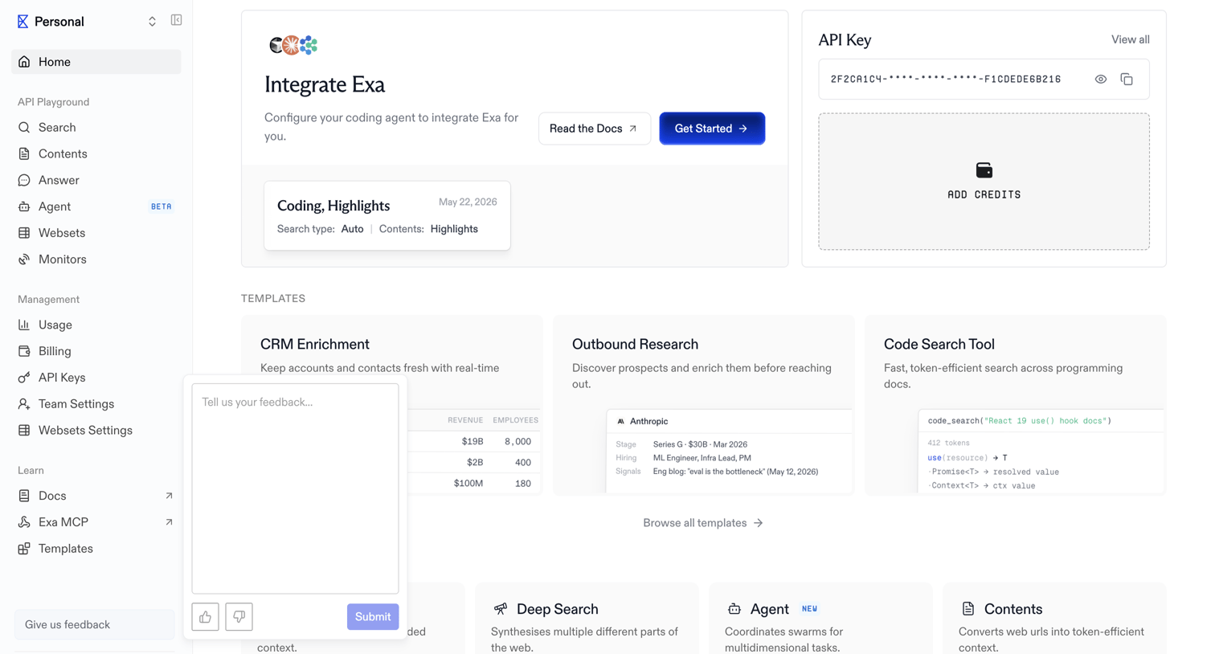This screenshot has height=654, width=1215.
Task: Click the Deep Search telescope icon
Action: coord(501,609)
